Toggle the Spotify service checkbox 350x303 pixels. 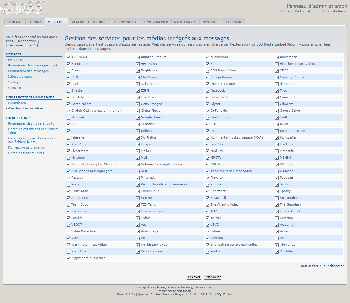click(x=277, y=191)
